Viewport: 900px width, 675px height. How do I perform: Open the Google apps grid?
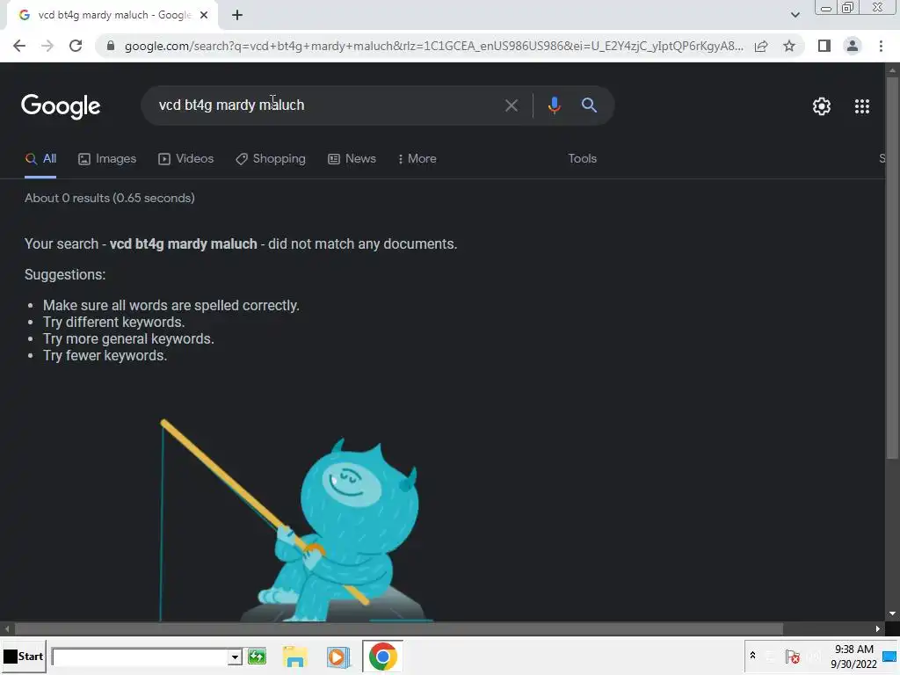coord(861,106)
